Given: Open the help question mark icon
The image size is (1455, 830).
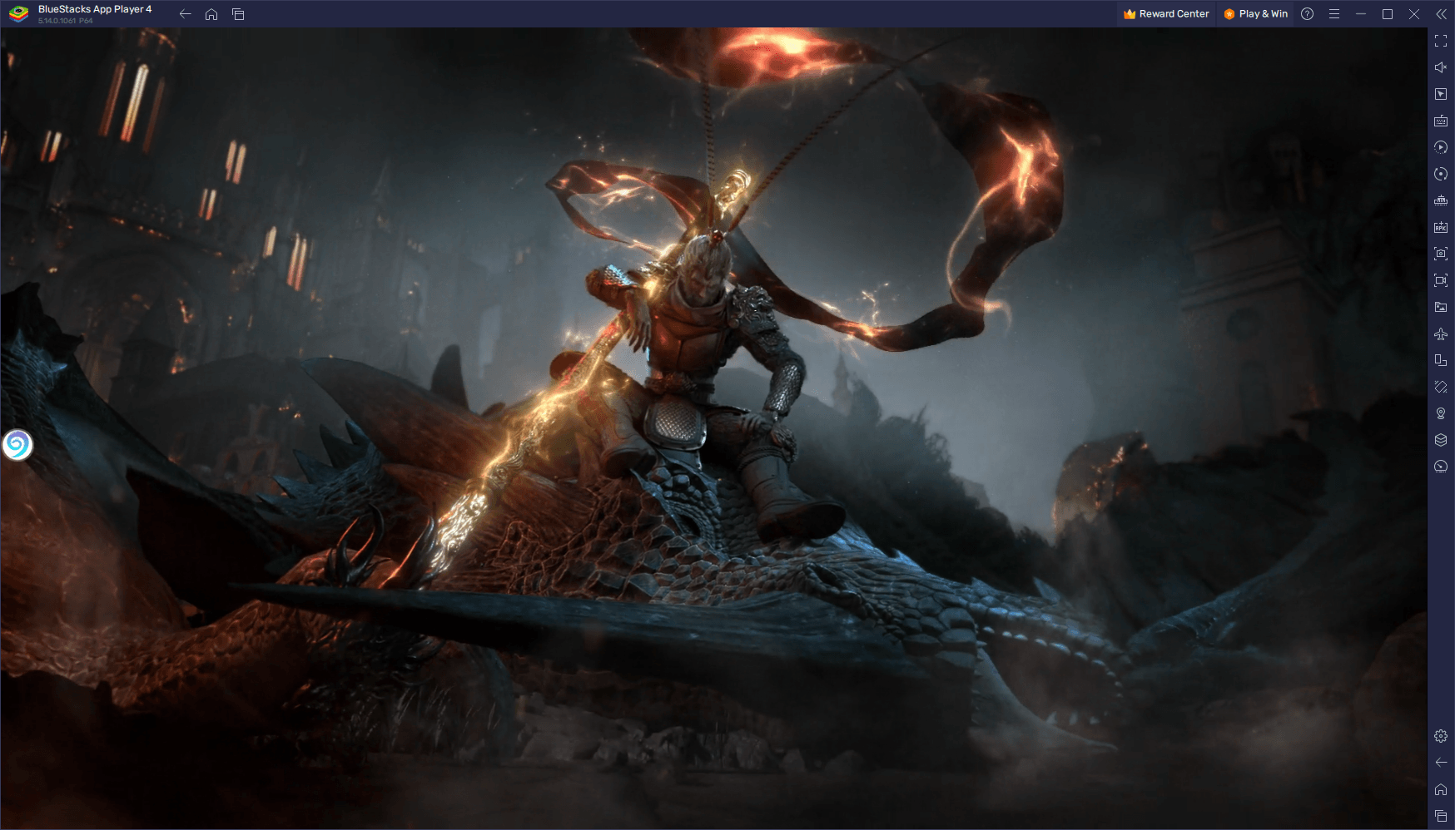Looking at the screenshot, I should tap(1308, 14).
